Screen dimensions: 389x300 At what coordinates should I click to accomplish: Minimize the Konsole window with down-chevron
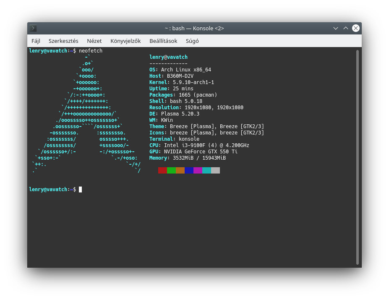coord(336,28)
